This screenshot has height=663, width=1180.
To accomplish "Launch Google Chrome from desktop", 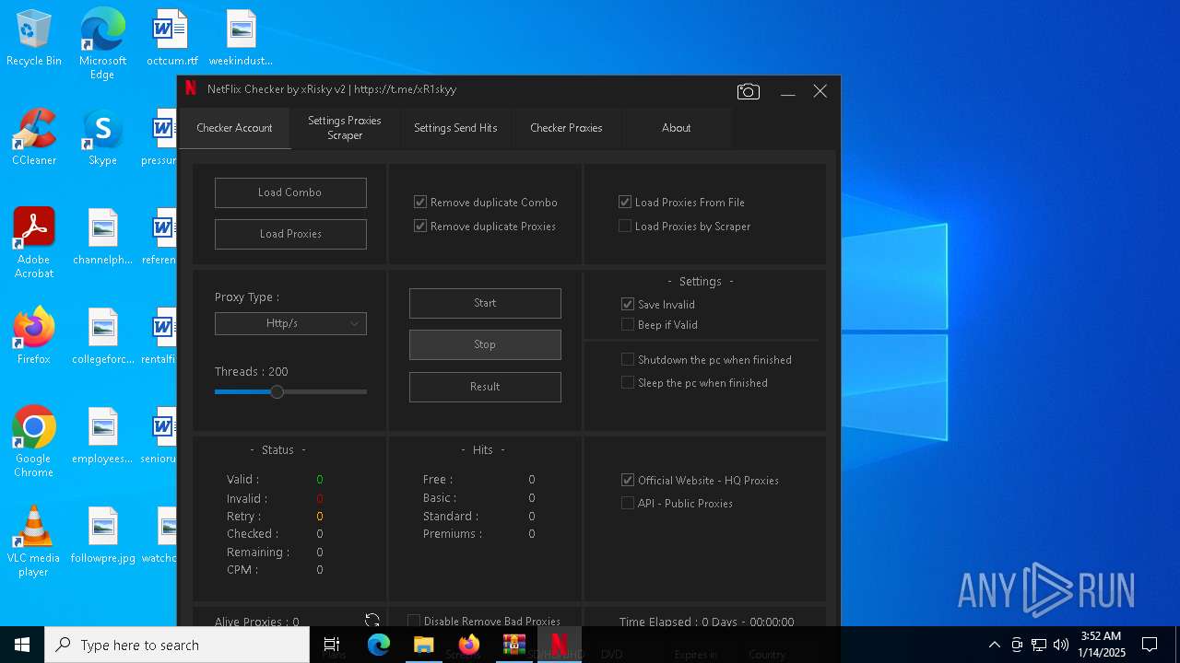I will (x=34, y=442).
